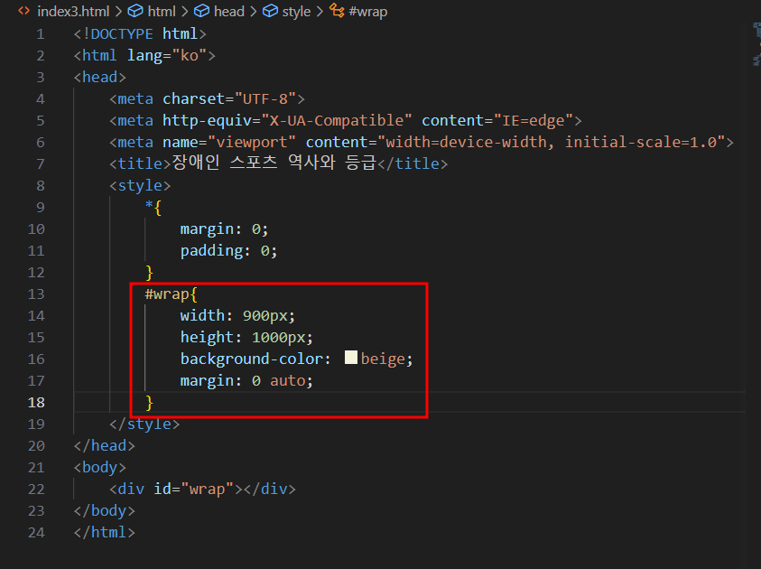Click line number 13 in the gutter
Screen dimensions: 761x569
click(x=36, y=294)
